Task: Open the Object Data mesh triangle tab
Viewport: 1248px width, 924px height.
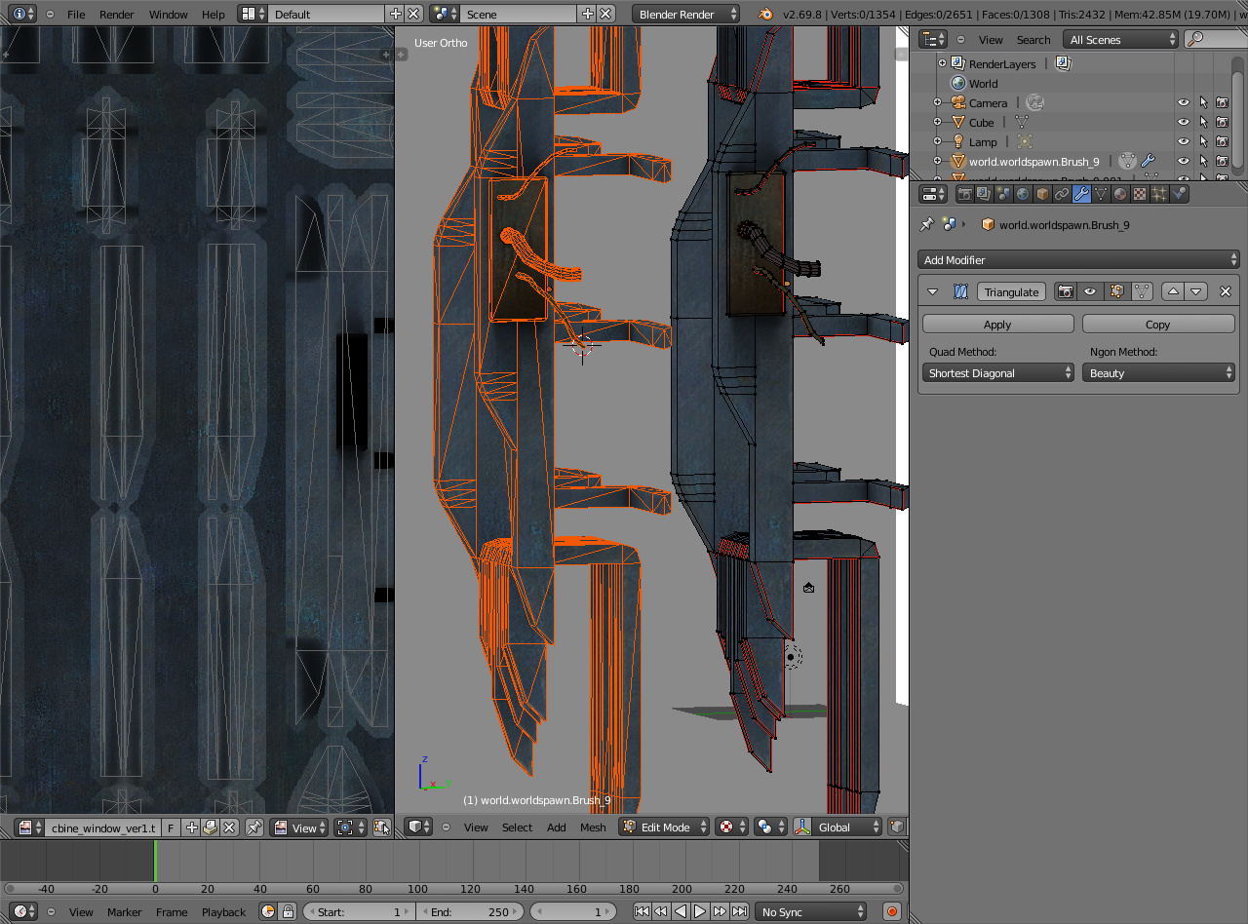Action: coord(1101,194)
